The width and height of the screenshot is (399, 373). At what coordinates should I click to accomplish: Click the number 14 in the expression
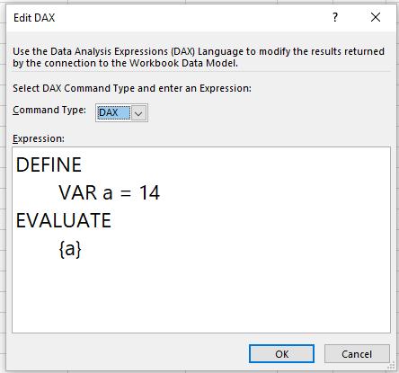tap(149, 192)
